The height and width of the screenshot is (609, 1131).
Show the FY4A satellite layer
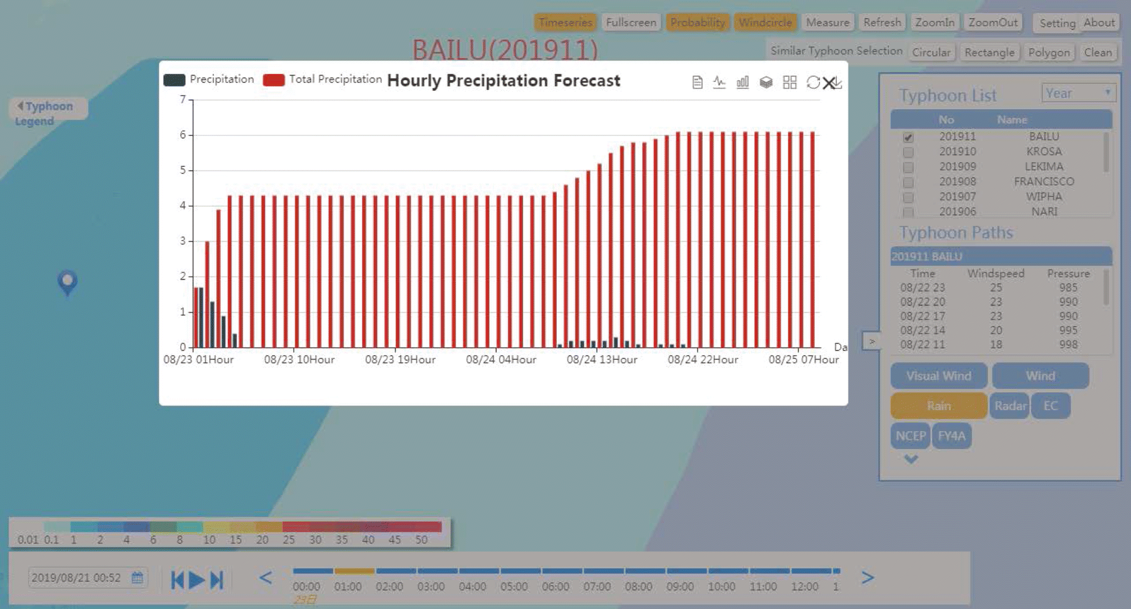951,436
